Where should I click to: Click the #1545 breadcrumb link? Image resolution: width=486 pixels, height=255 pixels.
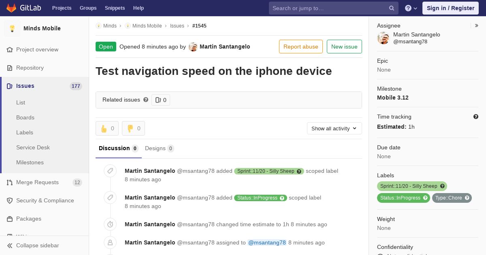pos(199,25)
